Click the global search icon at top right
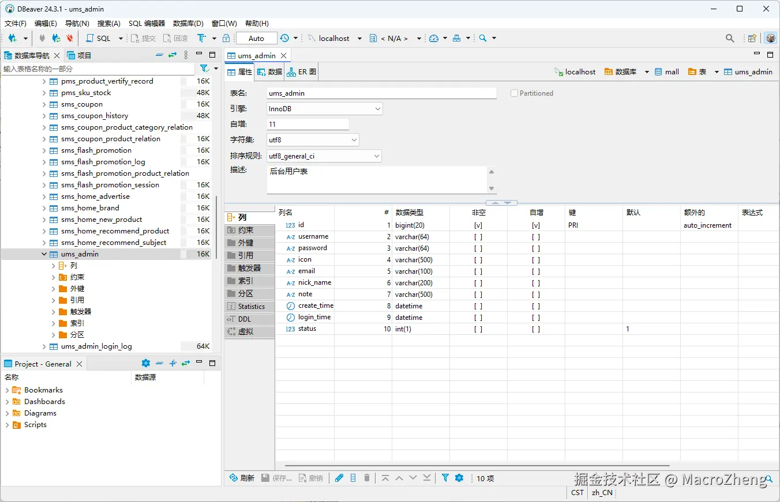Image resolution: width=780 pixels, height=502 pixels. [730, 38]
